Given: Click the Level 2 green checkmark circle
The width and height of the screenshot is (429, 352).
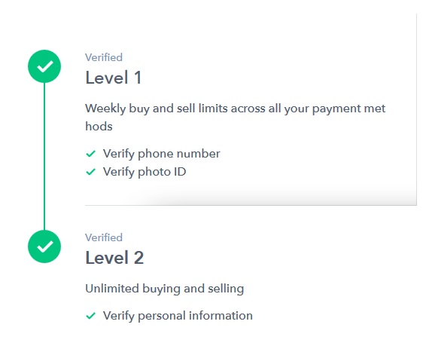Looking at the screenshot, I should coord(44,246).
